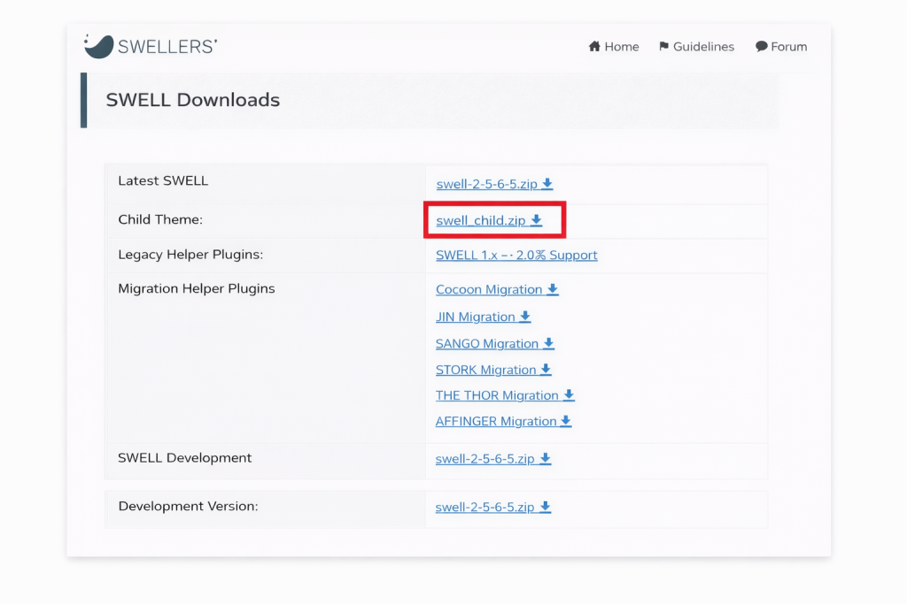
Task: Click the Forum speech bubble icon
Action: (x=761, y=47)
